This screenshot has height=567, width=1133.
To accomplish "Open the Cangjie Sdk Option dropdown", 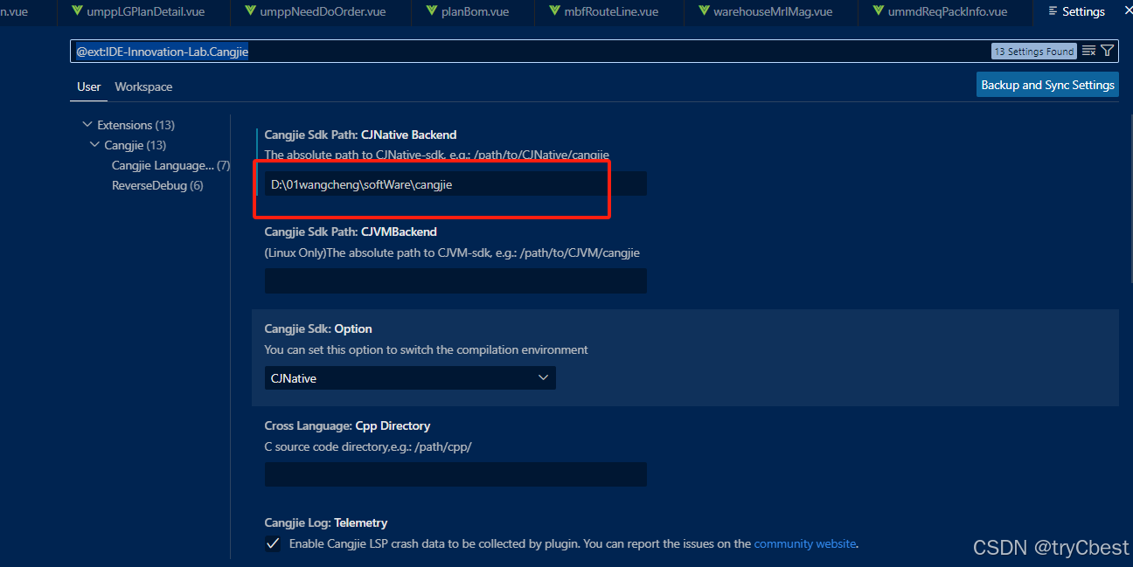I will pos(410,377).
